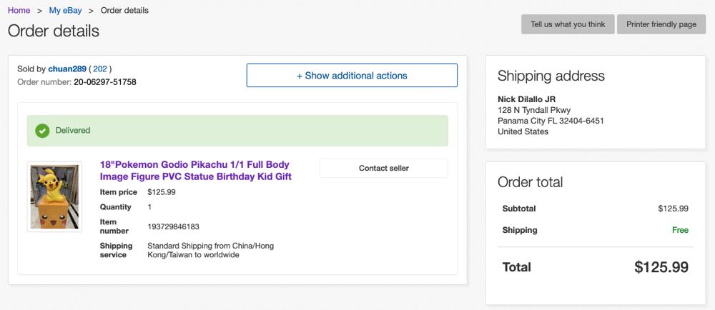The width and height of the screenshot is (715, 310).
Task: Expand Show additional actions
Action: tap(352, 76)
